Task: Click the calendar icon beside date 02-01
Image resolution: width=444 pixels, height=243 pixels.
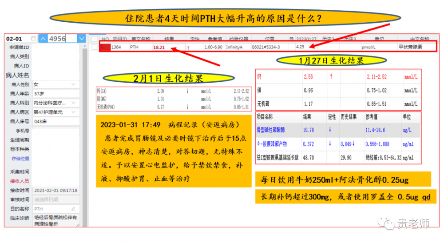Action: [34, 39]
